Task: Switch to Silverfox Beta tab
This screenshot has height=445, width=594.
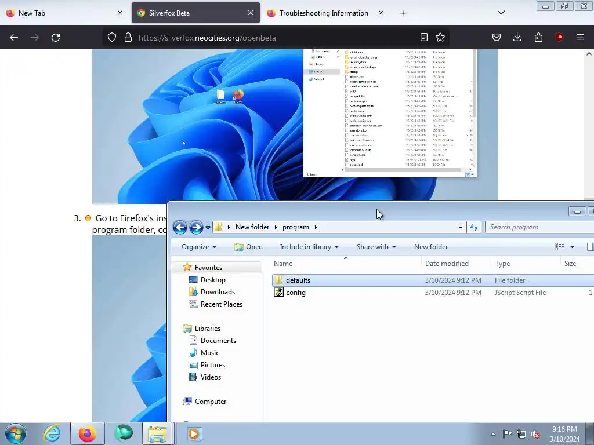Action: click(x=195, y=13)
